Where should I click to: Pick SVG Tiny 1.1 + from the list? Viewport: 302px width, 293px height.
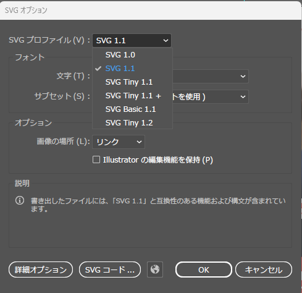tap(132, 96)
